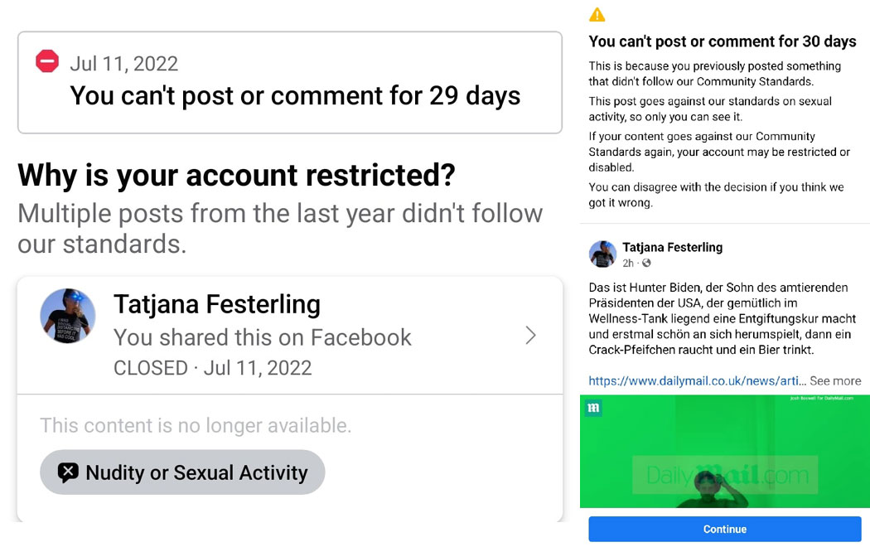Click the small profile avatar in the post

pos(602,254)
